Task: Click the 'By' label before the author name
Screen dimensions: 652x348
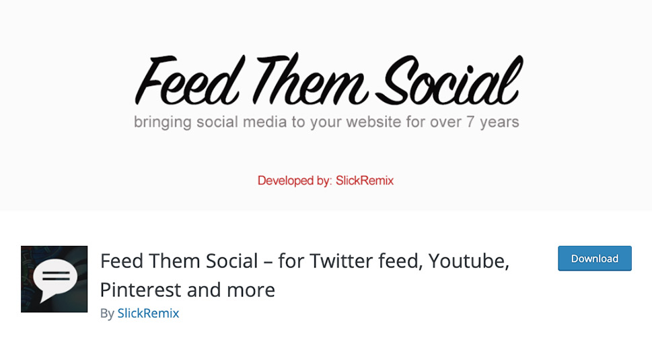Action: [107, 314]
